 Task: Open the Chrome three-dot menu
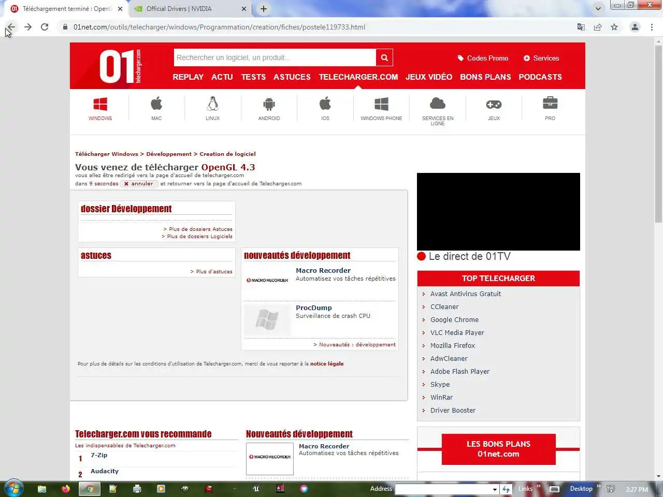[x=652, y=27]
